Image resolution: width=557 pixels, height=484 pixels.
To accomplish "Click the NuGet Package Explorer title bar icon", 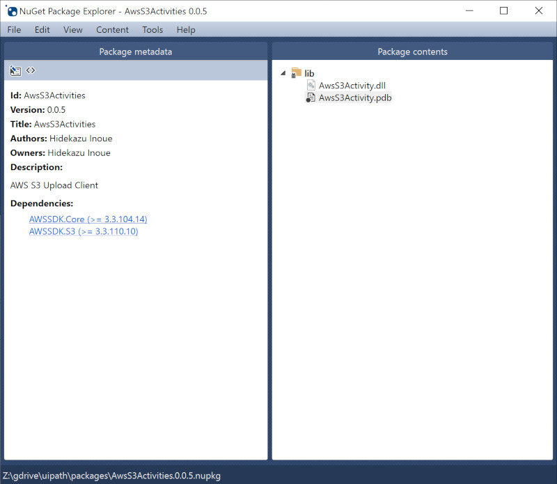I will point(12,11).
